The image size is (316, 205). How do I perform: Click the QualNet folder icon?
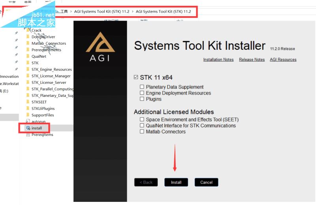28,56
